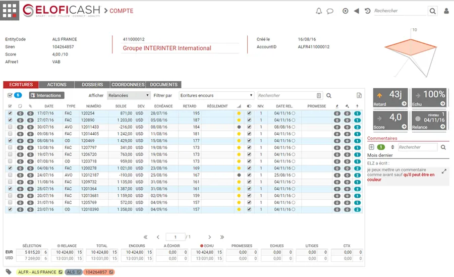Open notifications bell icon
The height and width of the screenshot is (277, 454).
click(319, 11)
